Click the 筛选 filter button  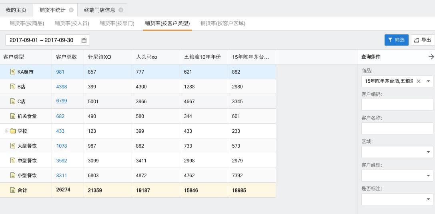(396, 40)
